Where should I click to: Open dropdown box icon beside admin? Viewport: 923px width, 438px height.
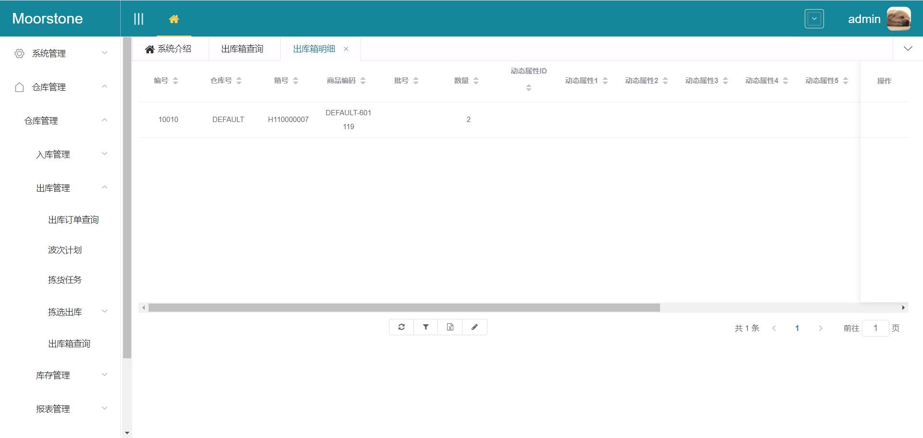(x=814, y=19)
